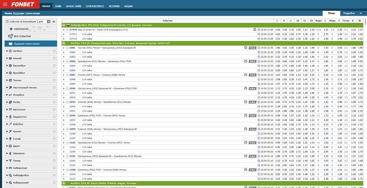Click the page vertical scrollbar on right
Screen dimensions: 367x188
tap(366, 98)
